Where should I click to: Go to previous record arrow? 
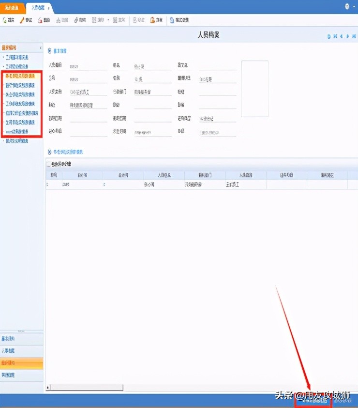(342, 36)
